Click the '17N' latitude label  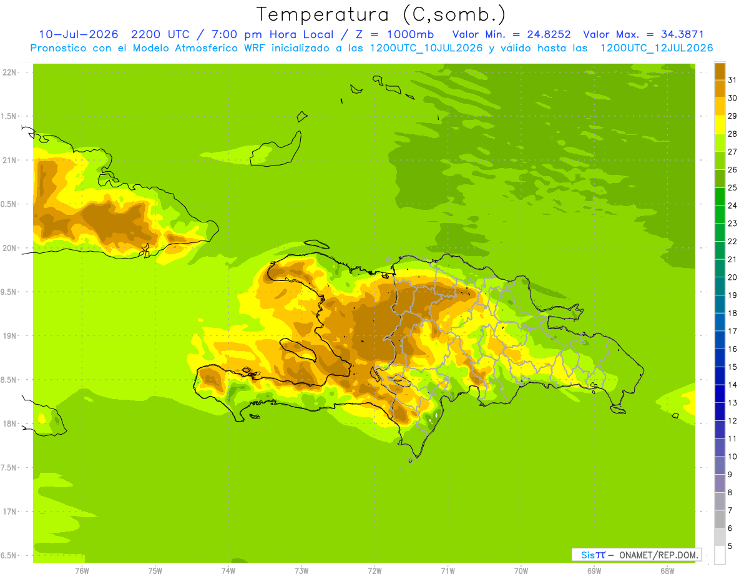click(9, 512)
